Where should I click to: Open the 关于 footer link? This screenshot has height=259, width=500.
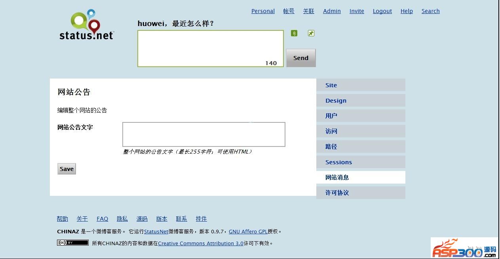tap(82, 219)
